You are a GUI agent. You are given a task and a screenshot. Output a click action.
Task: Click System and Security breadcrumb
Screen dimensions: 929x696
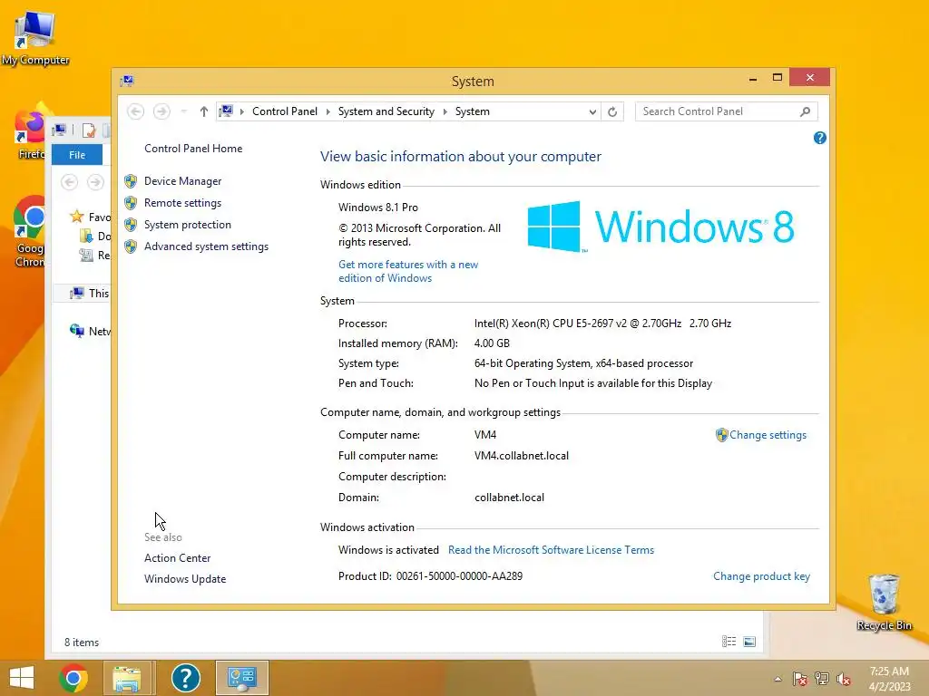pos(386,111)
